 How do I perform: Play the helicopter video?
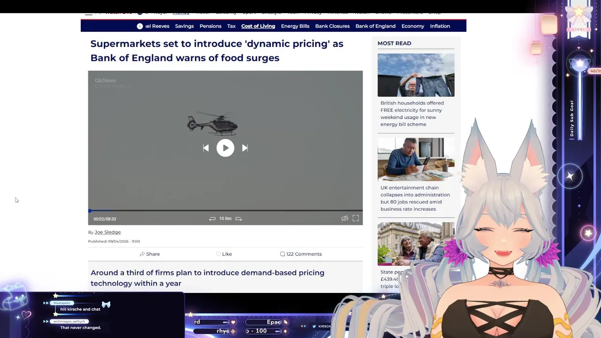tap(225, 148)
